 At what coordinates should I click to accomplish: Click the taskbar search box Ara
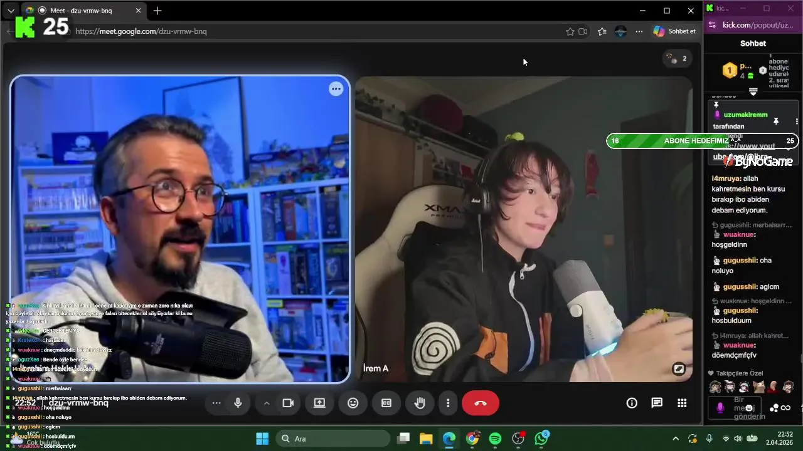pos(333,438)
